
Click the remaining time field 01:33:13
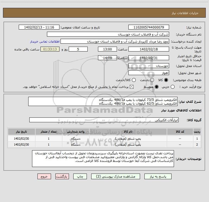(50, 49)
